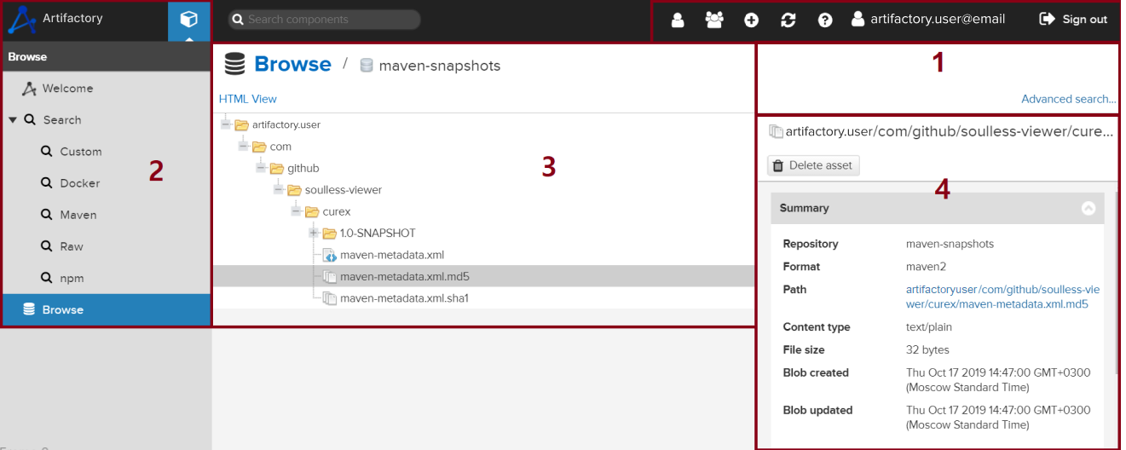The image size is (1126, 450).
Task: Open Docker search in sidebar
Action: (x=79, y=183)
